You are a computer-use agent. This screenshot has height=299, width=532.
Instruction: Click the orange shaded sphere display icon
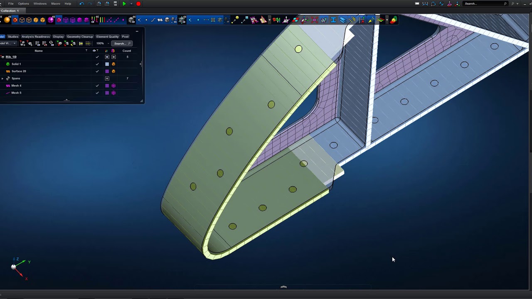click(x=7, y=20)
